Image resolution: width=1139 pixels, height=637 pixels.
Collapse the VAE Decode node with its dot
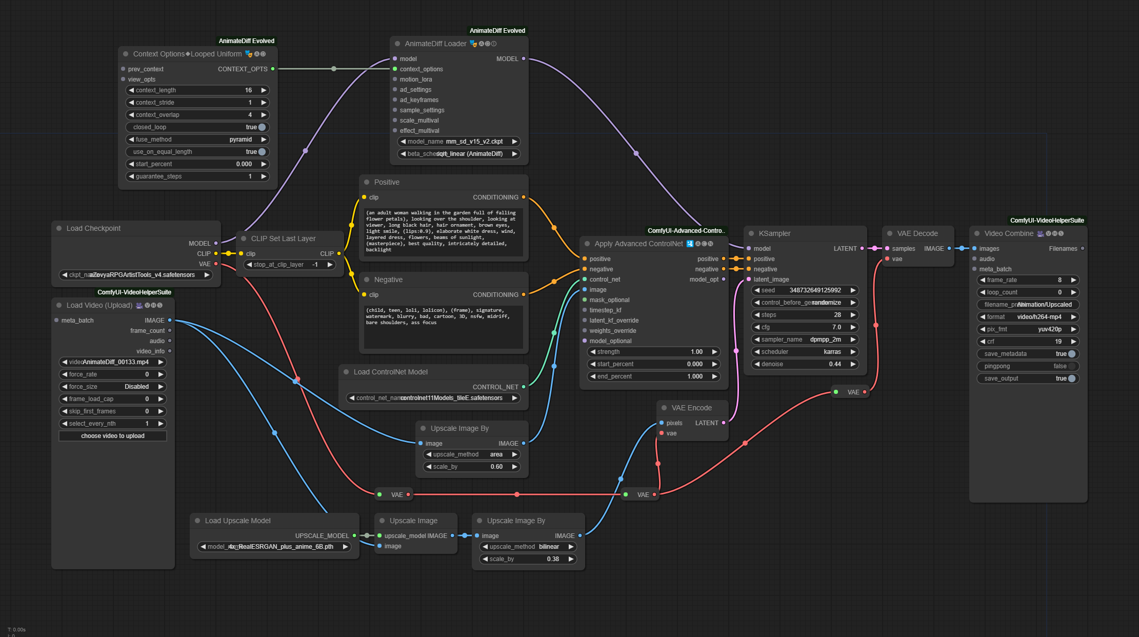(890, 233)
